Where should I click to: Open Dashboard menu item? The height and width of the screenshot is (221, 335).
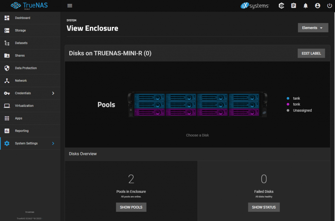30,18
